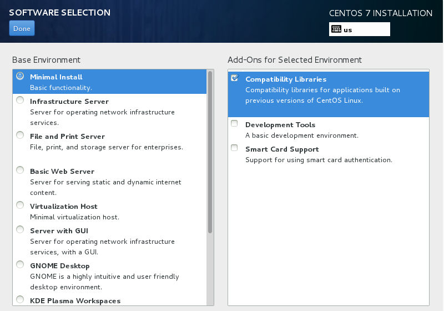Viewport: 444px width, 311px height.
Task: Click the Development Tools add-on label
Action: 280,125
